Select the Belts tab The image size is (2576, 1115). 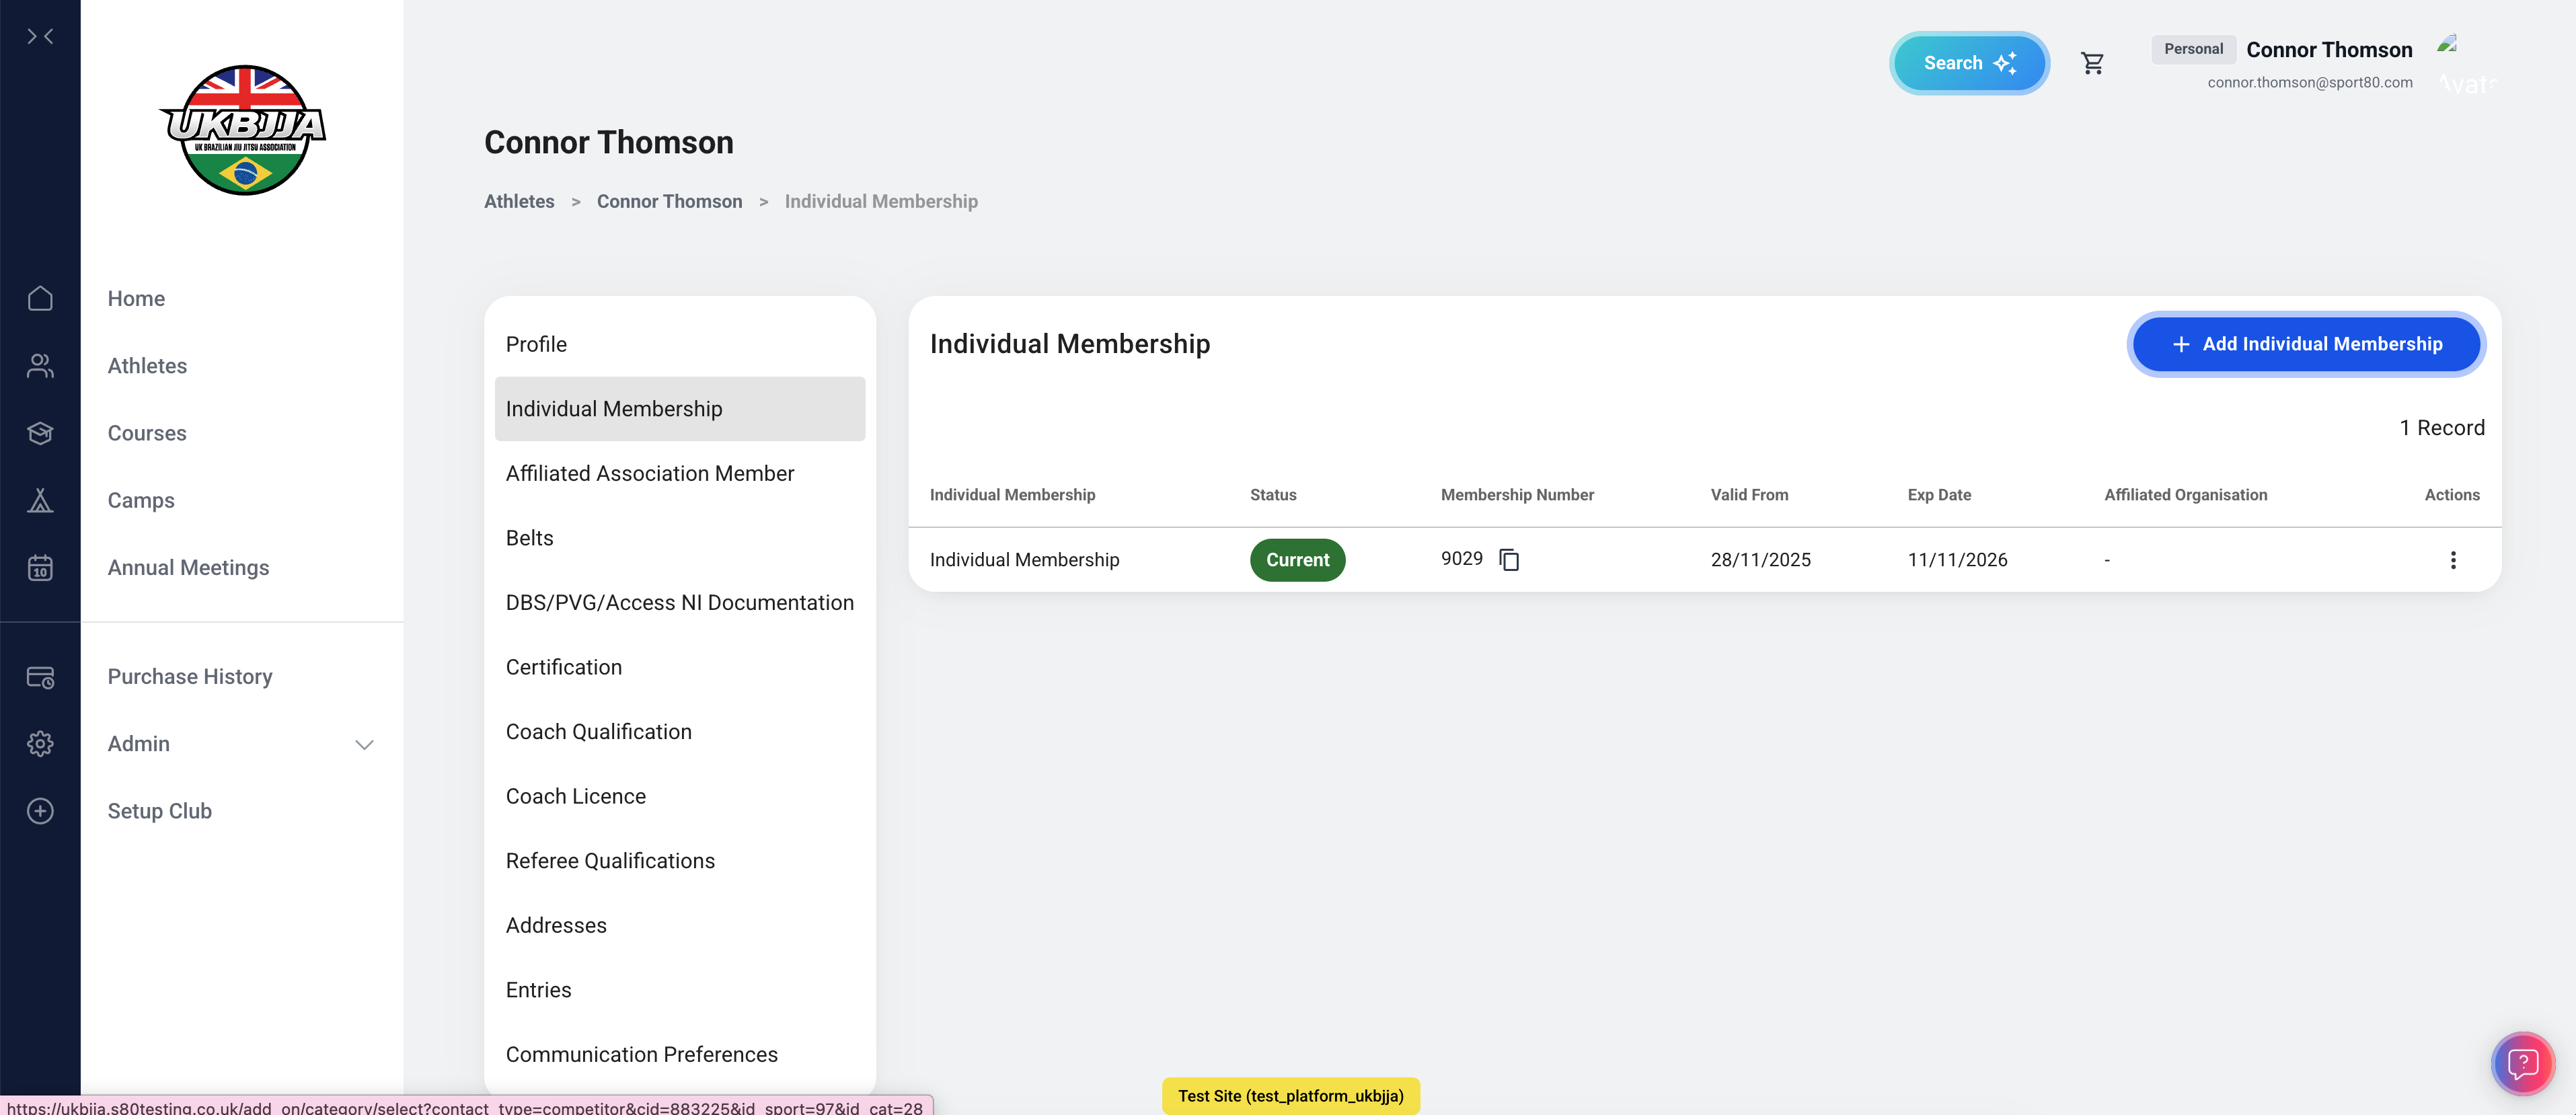(529, 538)
